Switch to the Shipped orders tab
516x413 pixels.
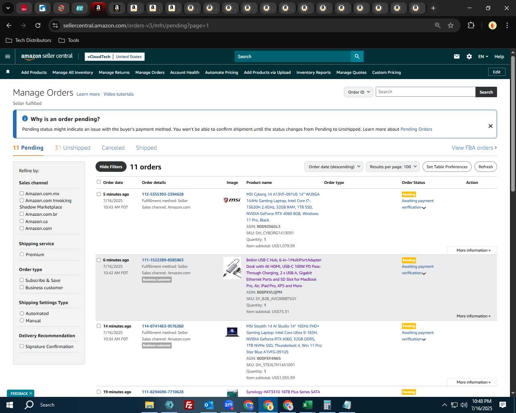(146, 148)
